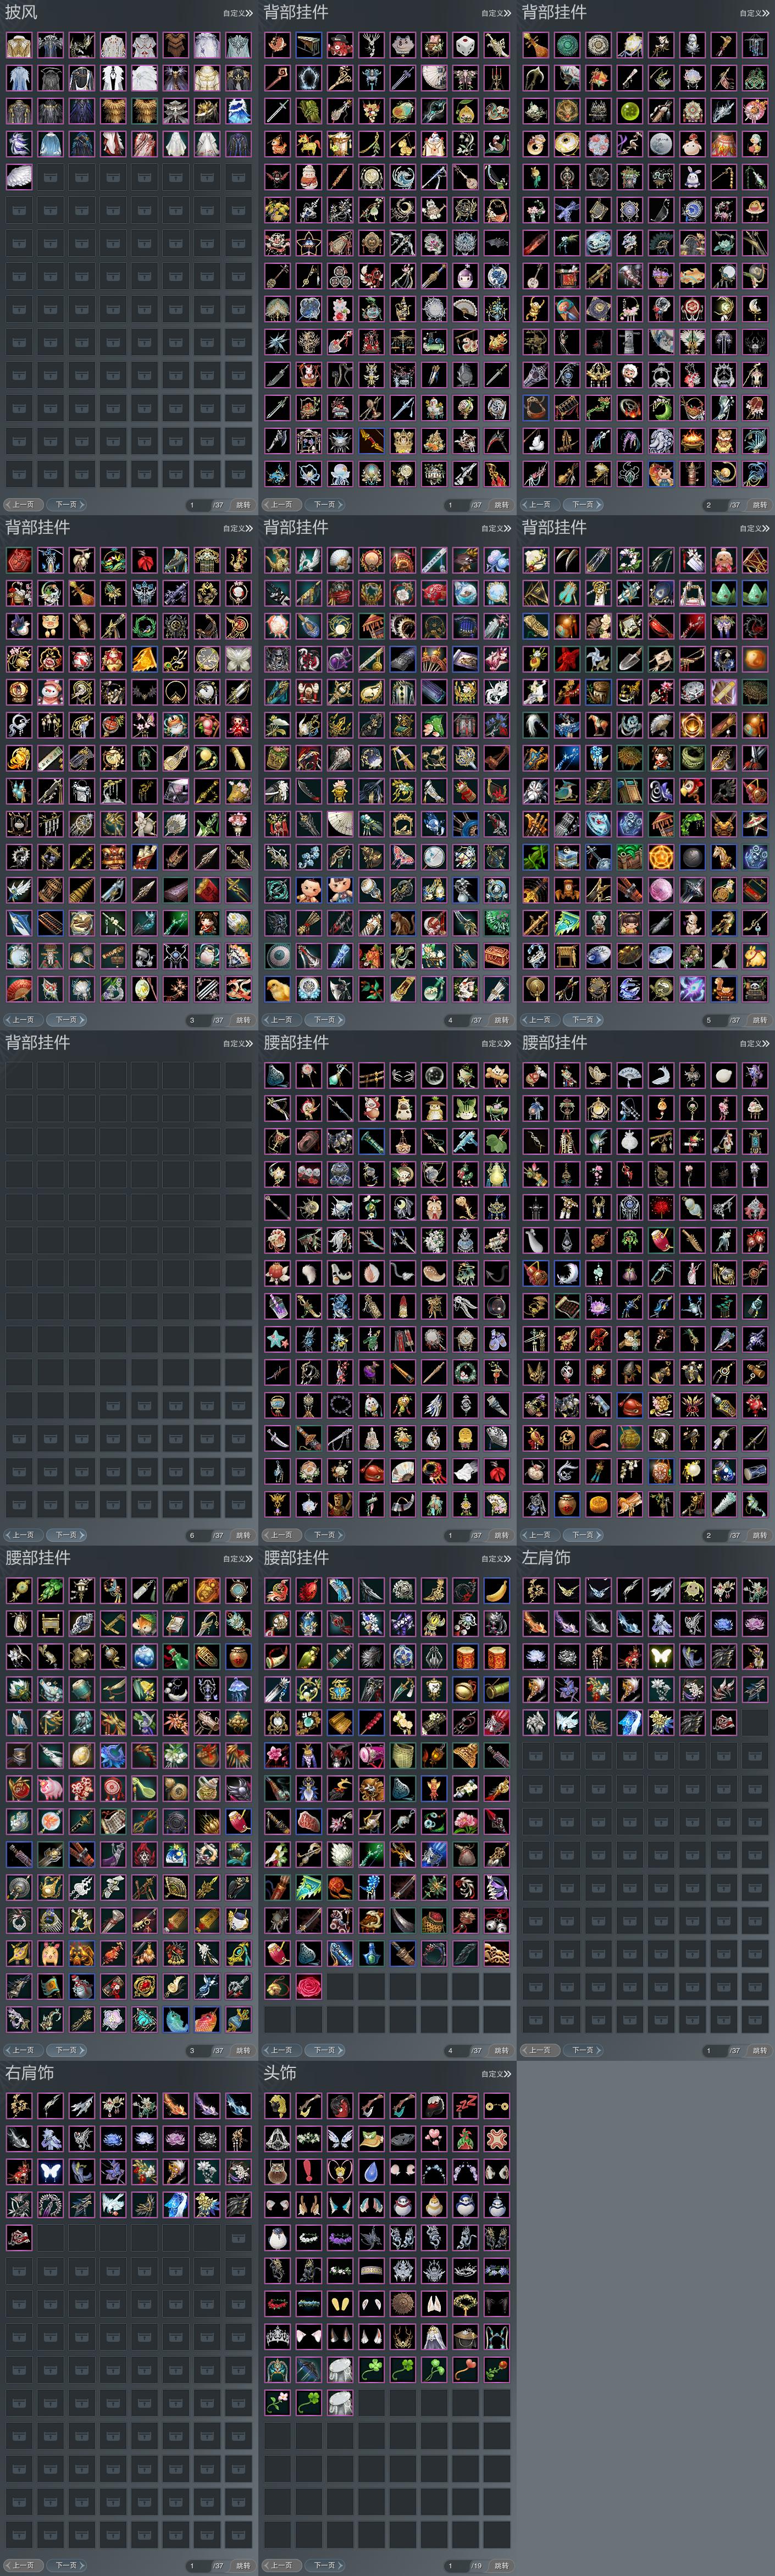
Task: Select the tiger head headpiece
Action: 277,2172
